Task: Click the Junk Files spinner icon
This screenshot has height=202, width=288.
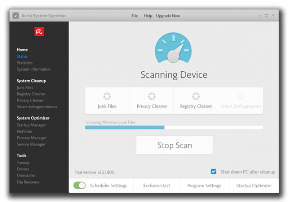Action: [107, 96]
